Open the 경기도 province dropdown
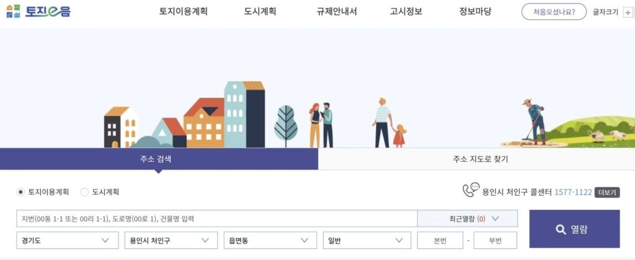Viewport: 635px width, 260px height. (x=68, y=240)
